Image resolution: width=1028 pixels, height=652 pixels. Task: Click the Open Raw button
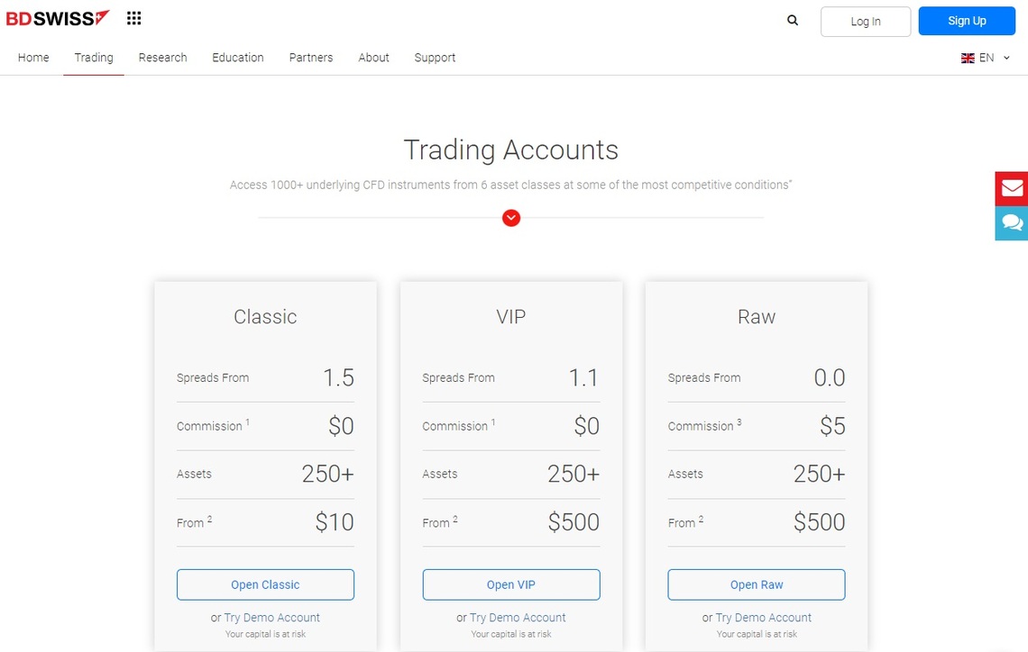pos(757,584)
